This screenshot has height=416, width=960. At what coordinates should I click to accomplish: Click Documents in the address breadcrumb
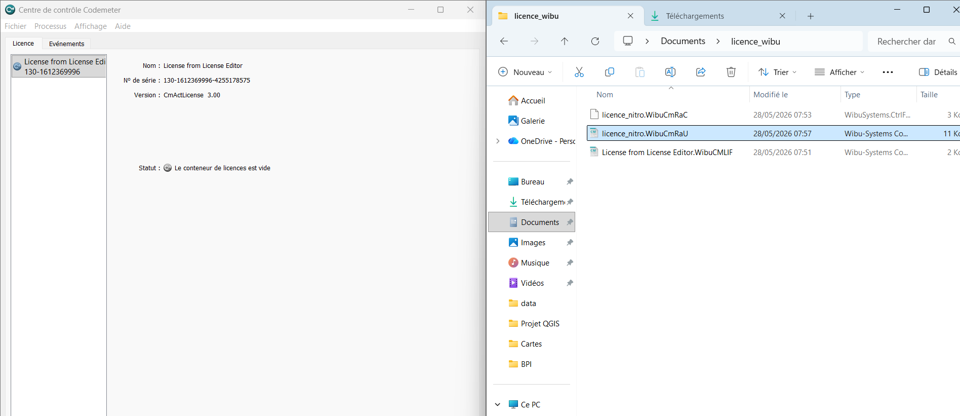683,41
